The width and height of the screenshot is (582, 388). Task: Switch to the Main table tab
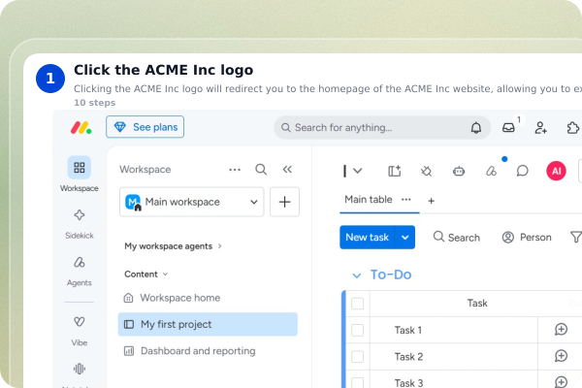click(369, 200)
